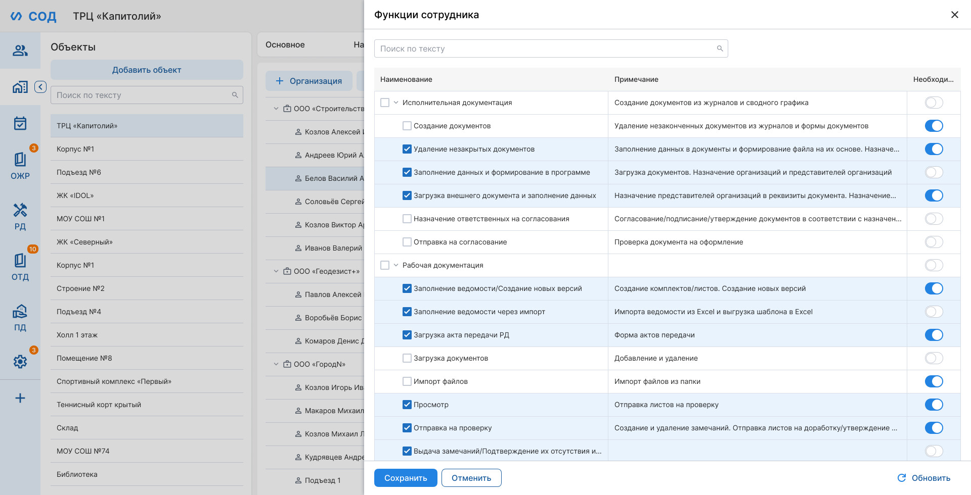971x495 pixels.
Task: Check the Импорт файлов checkbox
Action: 407,381
